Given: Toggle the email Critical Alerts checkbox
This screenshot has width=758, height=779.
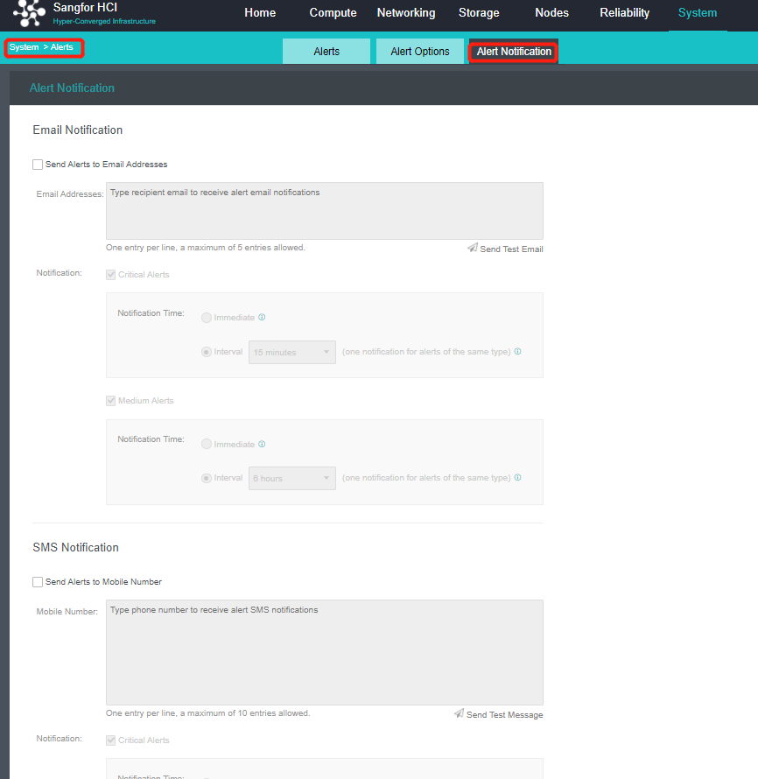Looking at the screenshot, I should pyautogui.click(x=111, y=275).
